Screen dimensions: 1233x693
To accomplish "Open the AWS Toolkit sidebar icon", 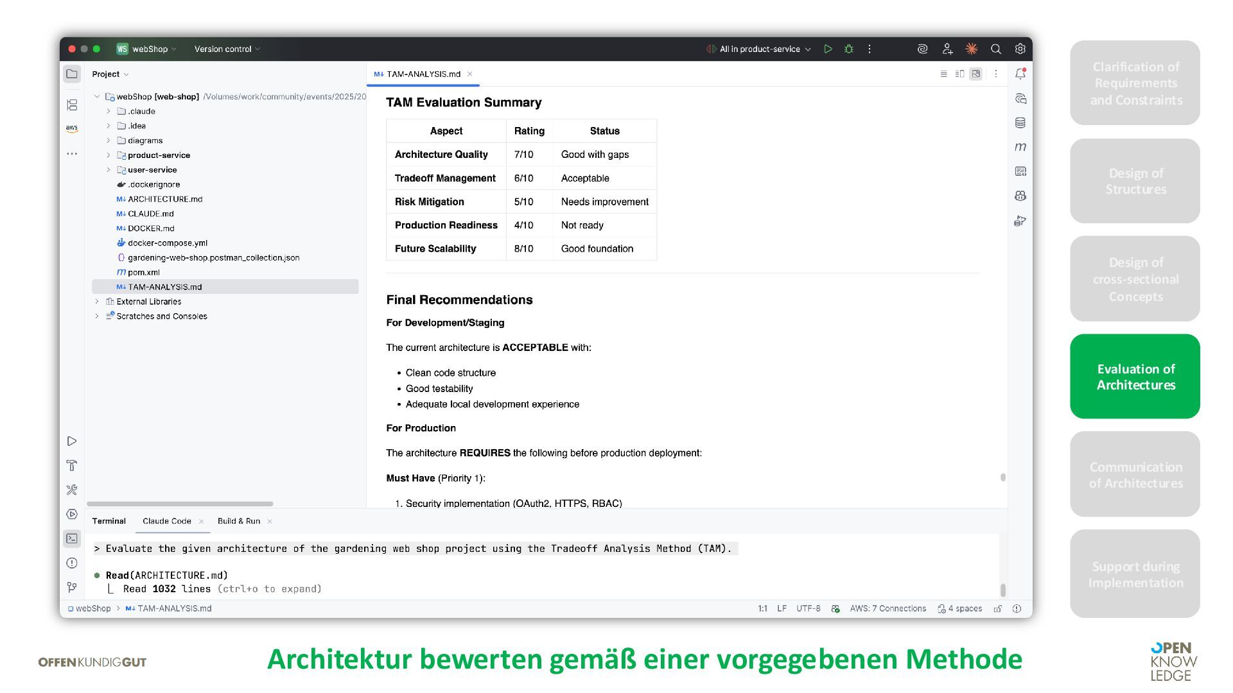I will 72,128.
